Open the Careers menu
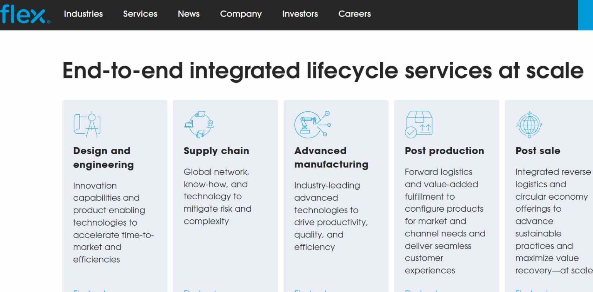 tap(354, 14)
